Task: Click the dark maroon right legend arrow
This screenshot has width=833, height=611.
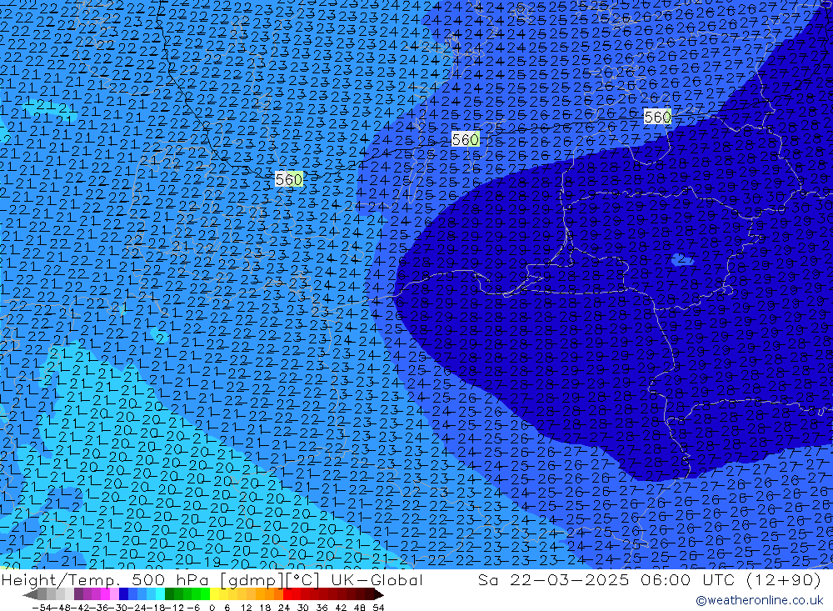Action: [x=379, y=594]
